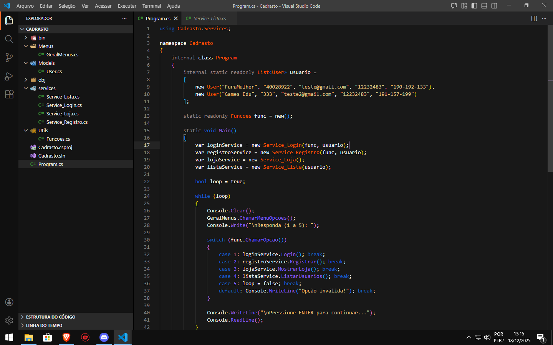Open Copilot chat icon in title bar
The image size is (553, 345).
coord(454,6)
